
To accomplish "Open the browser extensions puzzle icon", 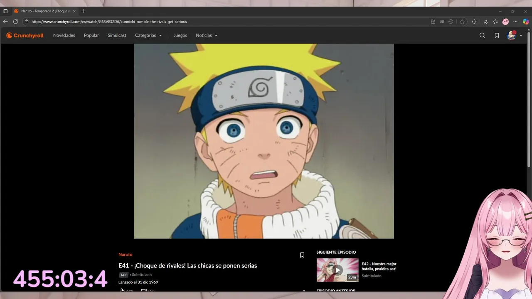I will (474, 22).
